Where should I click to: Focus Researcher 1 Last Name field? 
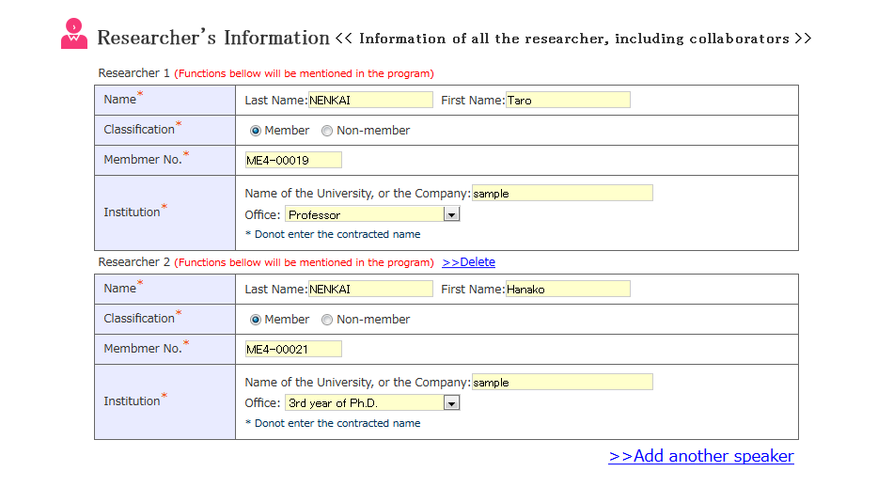point(370,100)
